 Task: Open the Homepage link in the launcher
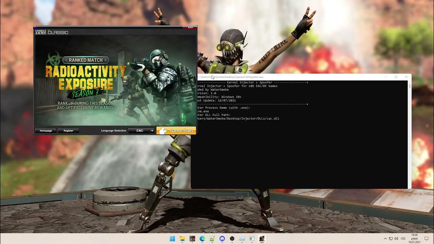pyautogui.click(x=46, y=130)
